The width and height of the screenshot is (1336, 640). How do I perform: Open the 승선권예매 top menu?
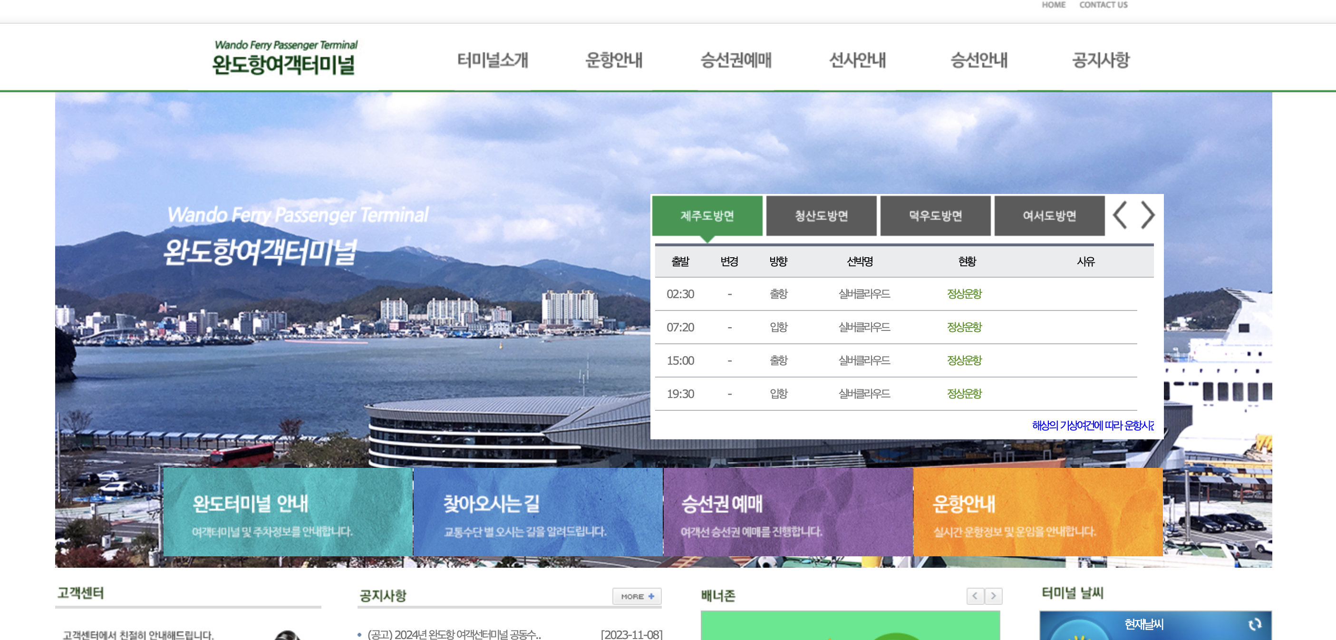tap(736, 60)
